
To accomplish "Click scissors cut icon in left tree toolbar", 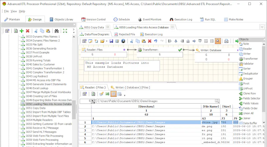I will coord(36,31).
